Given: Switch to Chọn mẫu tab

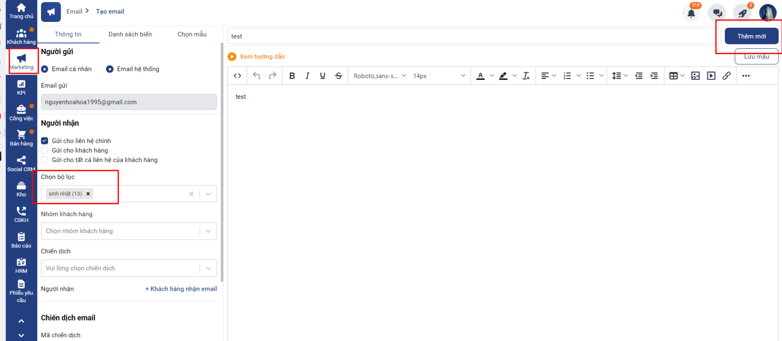Looking at the screenshot, I should pyautogui.click(x=192, y=34).
